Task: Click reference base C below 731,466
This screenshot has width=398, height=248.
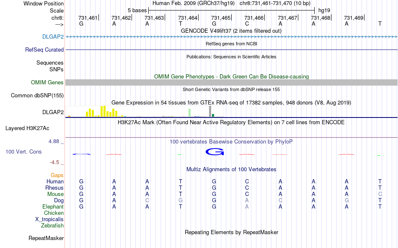Action: coord(247,23)
